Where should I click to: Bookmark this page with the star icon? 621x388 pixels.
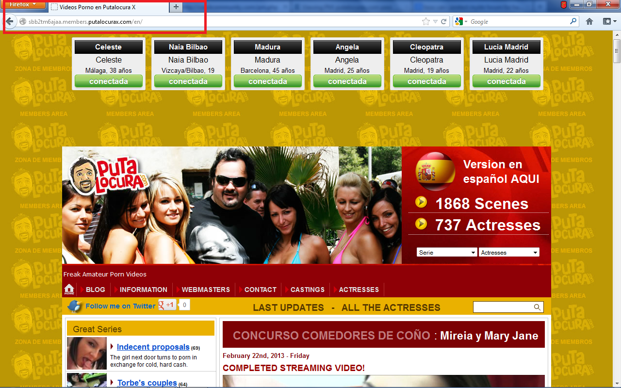[426, 21]
